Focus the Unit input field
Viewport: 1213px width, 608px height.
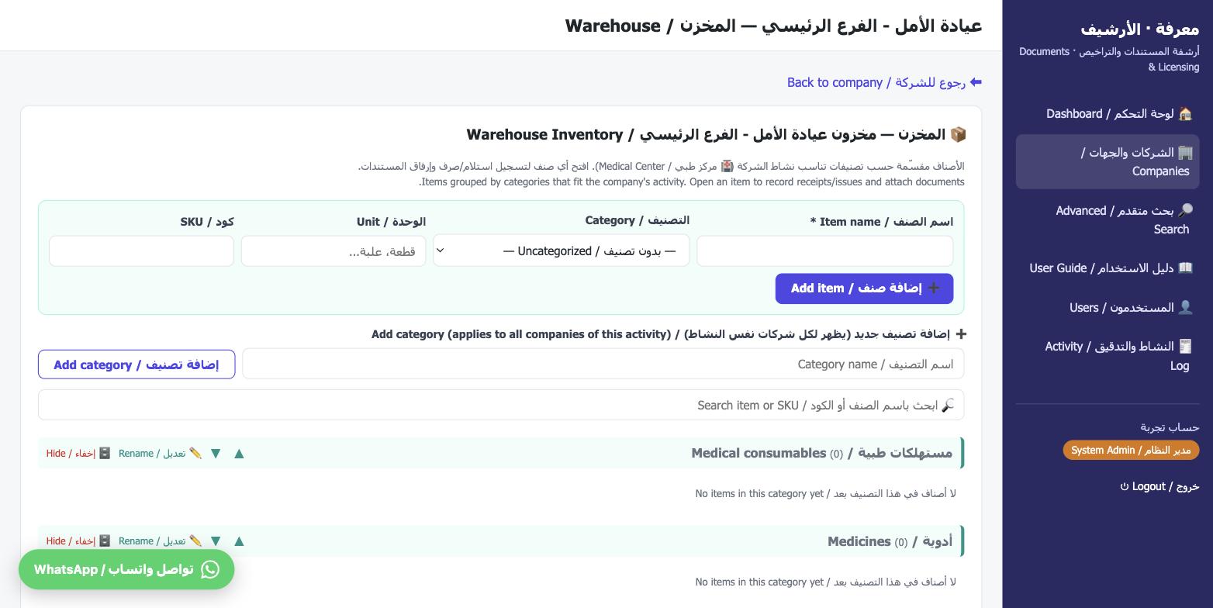coord(333,251)
